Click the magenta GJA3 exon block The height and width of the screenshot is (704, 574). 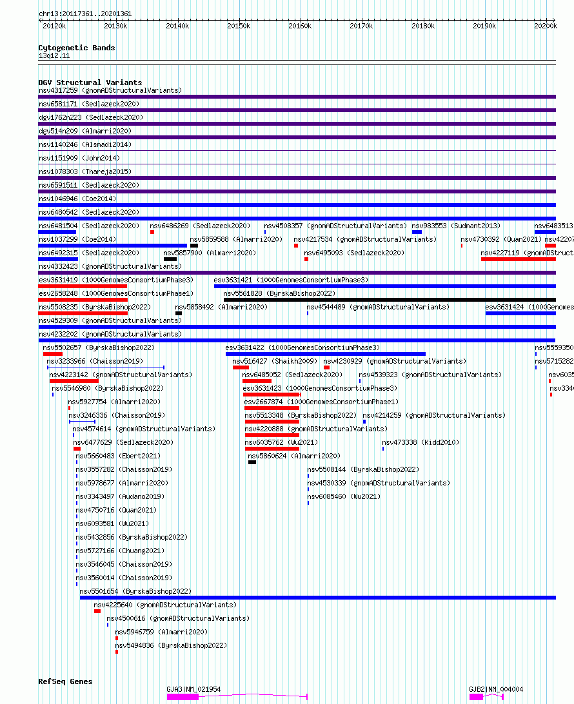tap(183, 697)
